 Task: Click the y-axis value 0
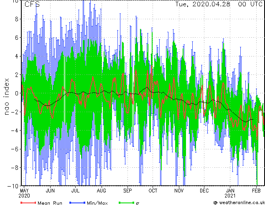coord(17,93)
